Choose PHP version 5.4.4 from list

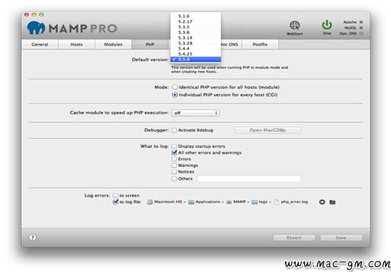coord(195,48)
